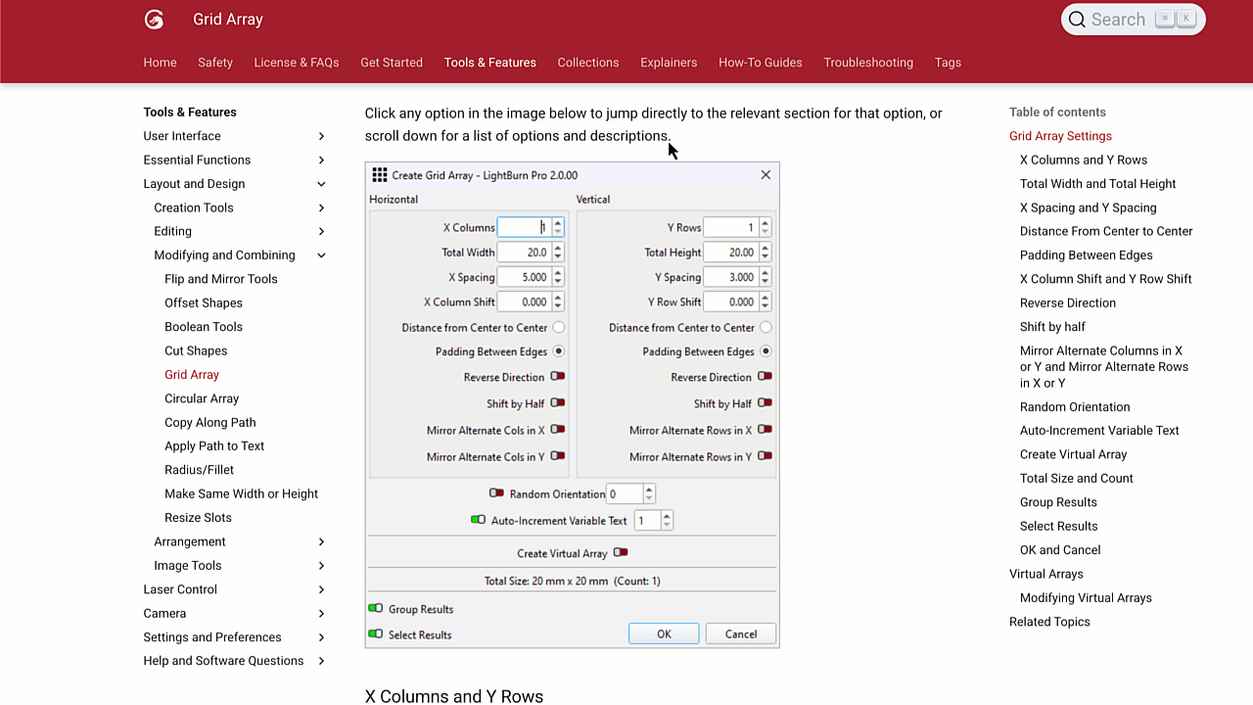This screenshot has width=1253, height=705.
Task: Jump to Virtual Arrays in table of contents
Action: point(1045,574)
